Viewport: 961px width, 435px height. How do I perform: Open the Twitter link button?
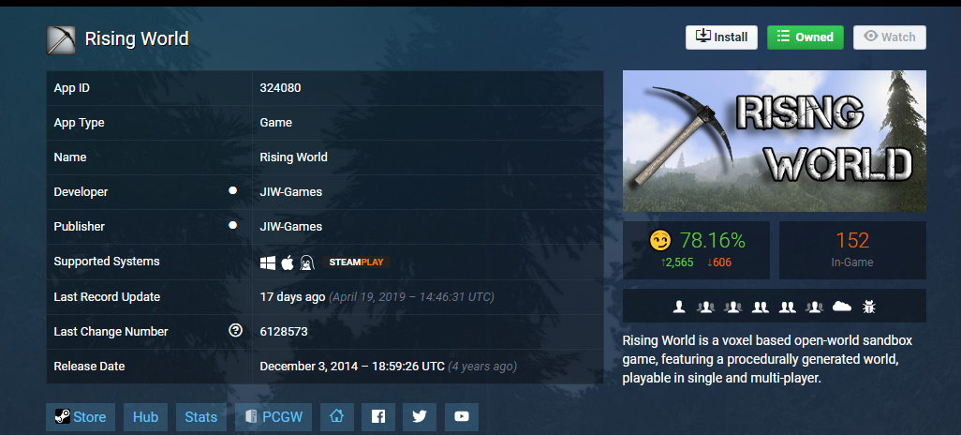pyautogui.click(x=419, y=417)
